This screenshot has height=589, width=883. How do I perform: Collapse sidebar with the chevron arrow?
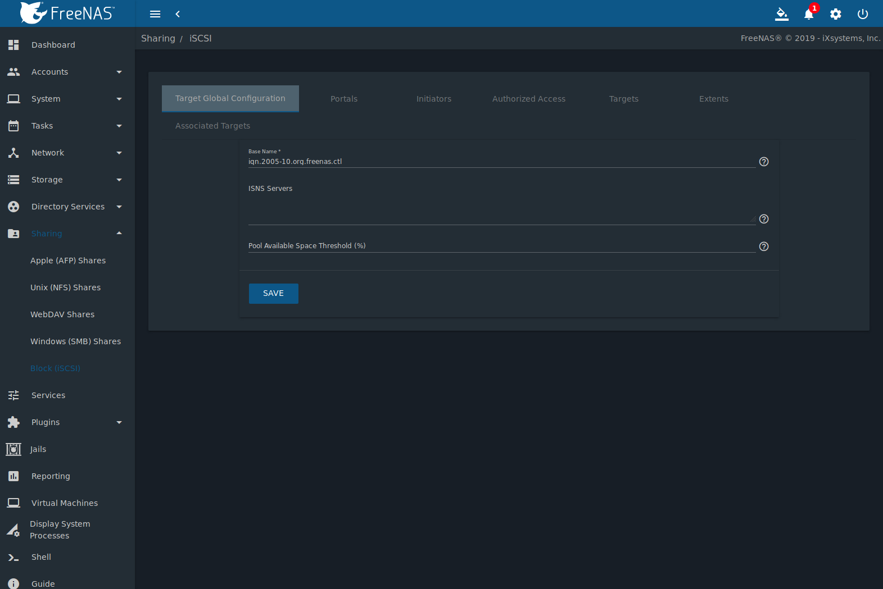pyautogui.click(x=178, y=14)
